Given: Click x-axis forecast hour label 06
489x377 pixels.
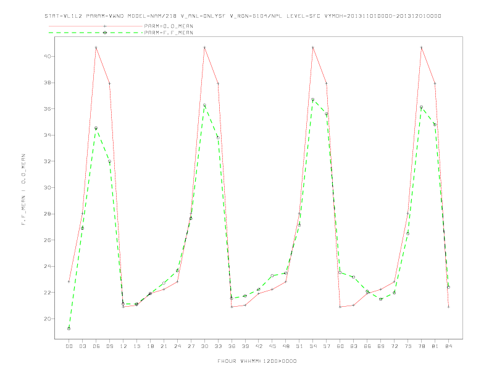Looking at the screenshot, I should (x=96, y=346).
